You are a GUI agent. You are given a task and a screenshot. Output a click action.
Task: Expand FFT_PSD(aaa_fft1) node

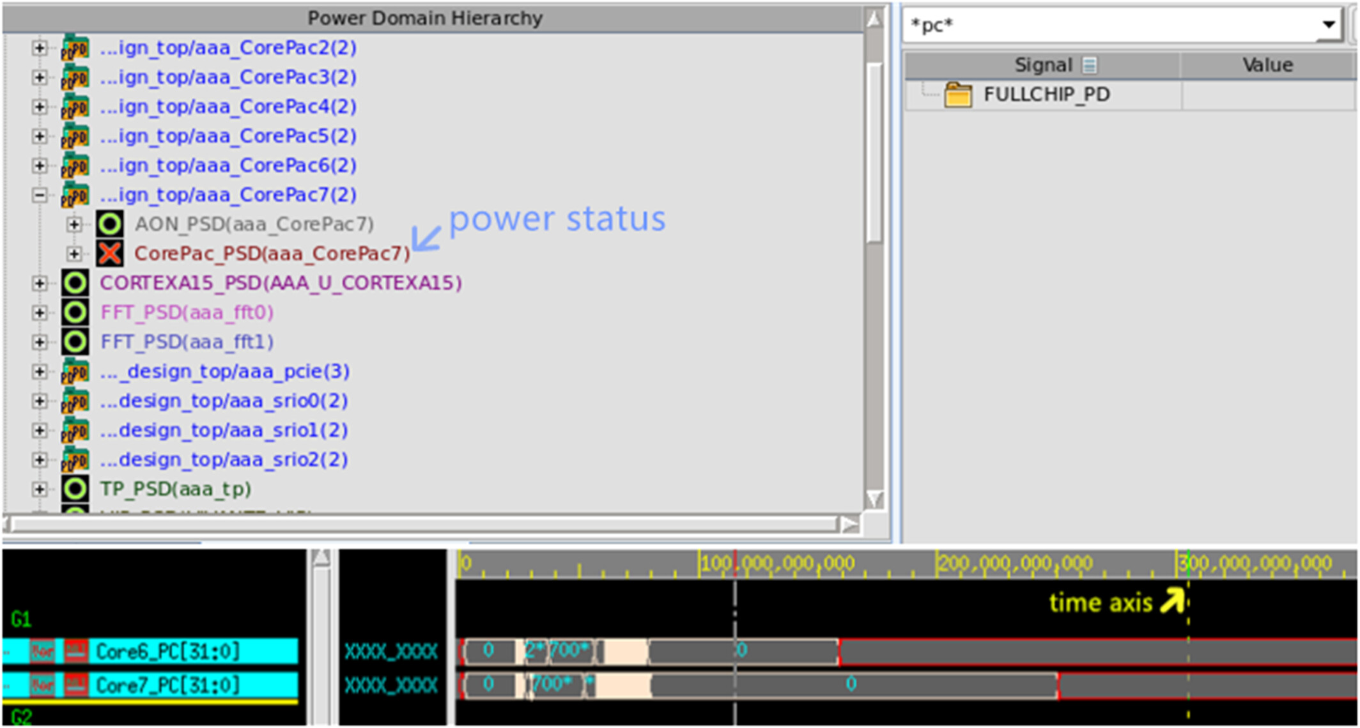pos(40,343)
